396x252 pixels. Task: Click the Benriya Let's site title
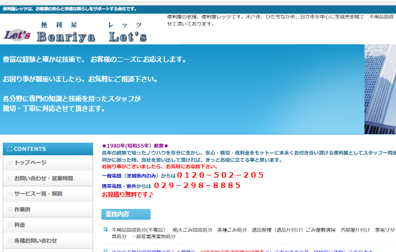(92, 37)
